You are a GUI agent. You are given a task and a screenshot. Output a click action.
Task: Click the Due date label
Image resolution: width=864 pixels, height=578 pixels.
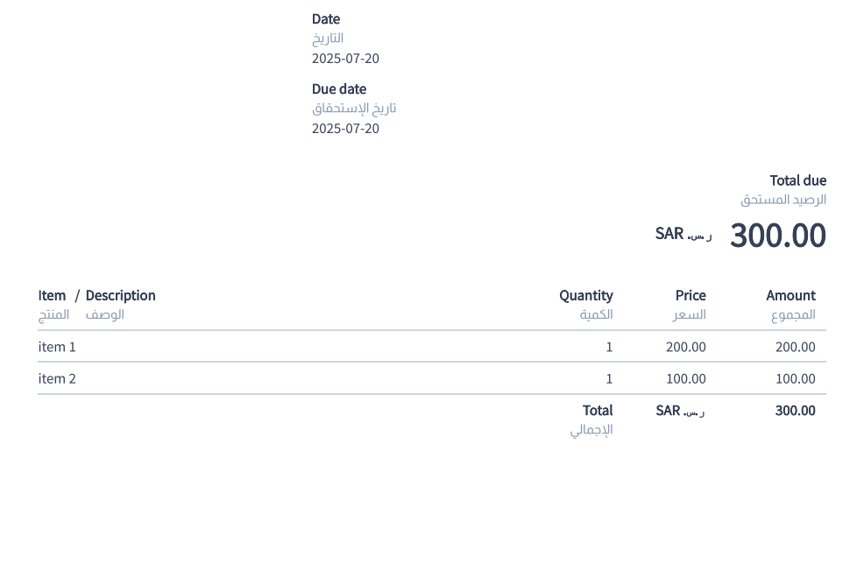(339, 88)
